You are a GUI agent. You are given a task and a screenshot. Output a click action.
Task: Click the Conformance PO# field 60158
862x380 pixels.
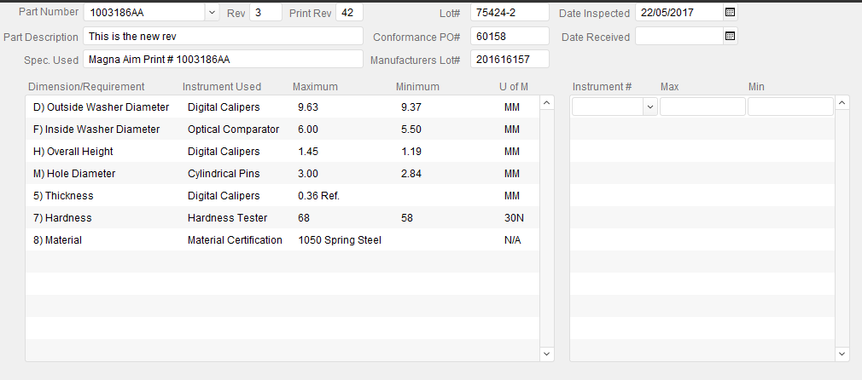pyautogui.click(x=510, y=36)
